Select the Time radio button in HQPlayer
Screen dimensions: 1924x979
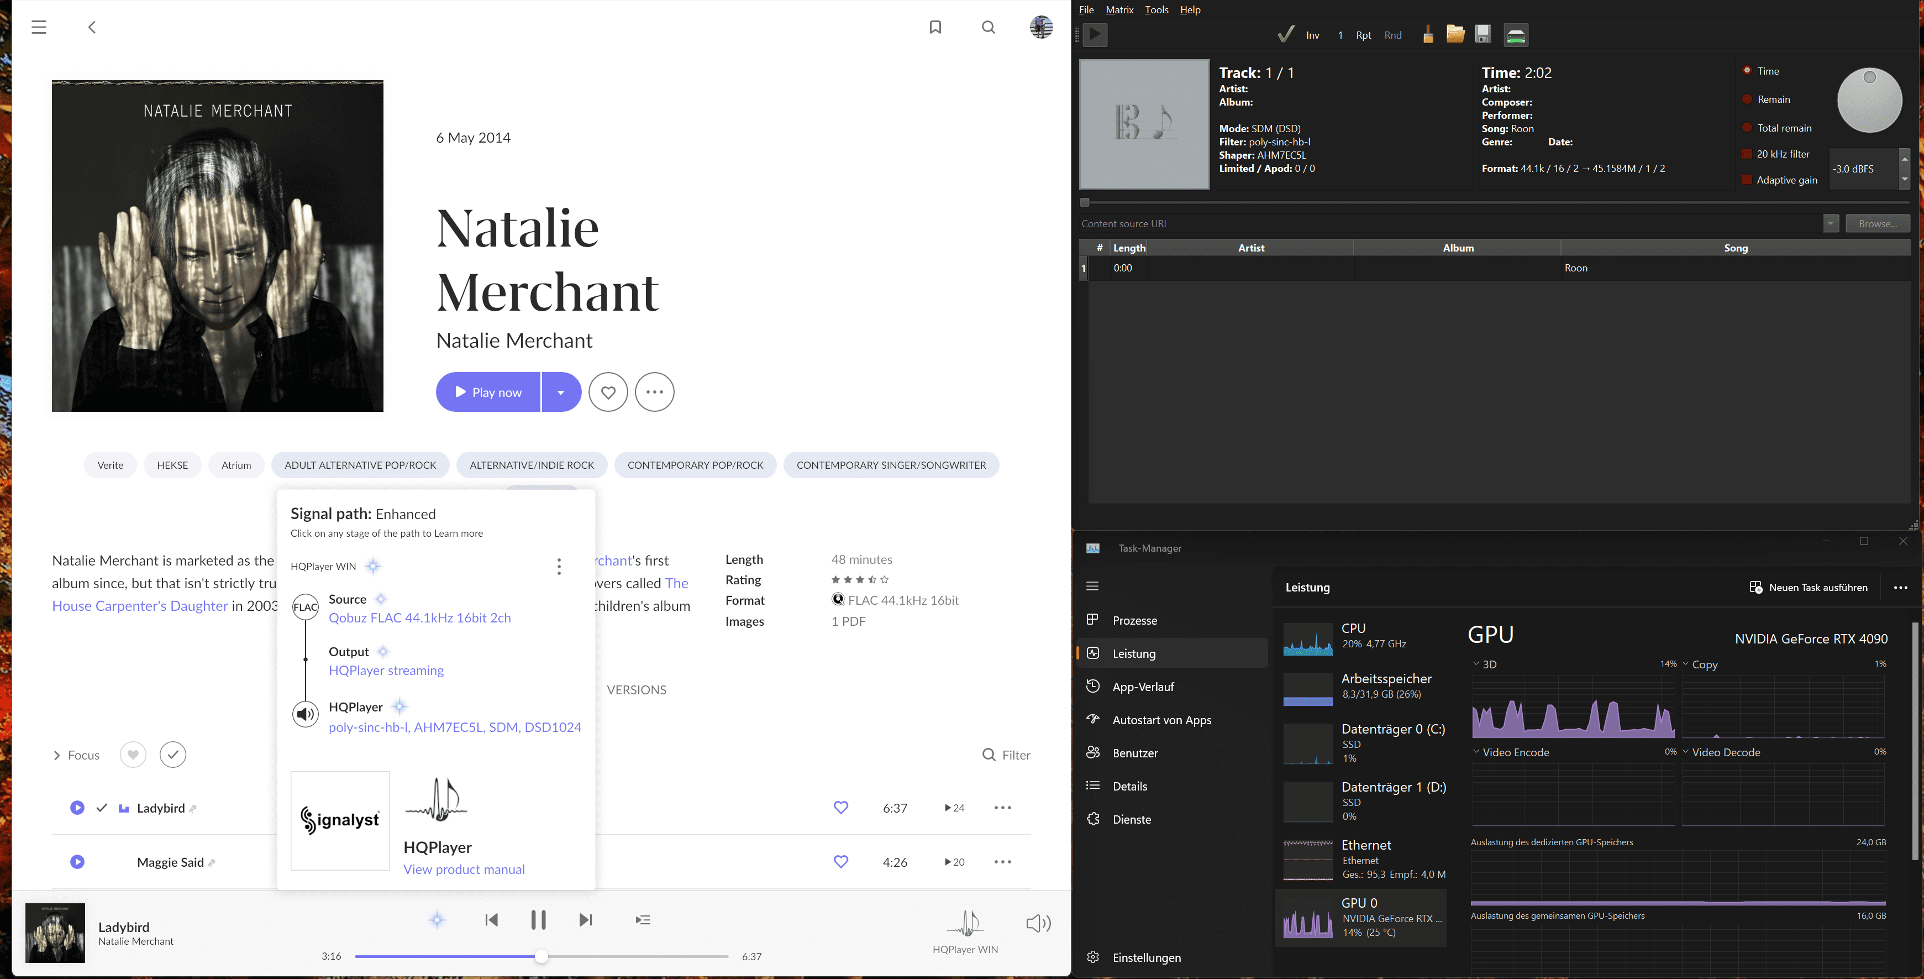point(1747,71)
